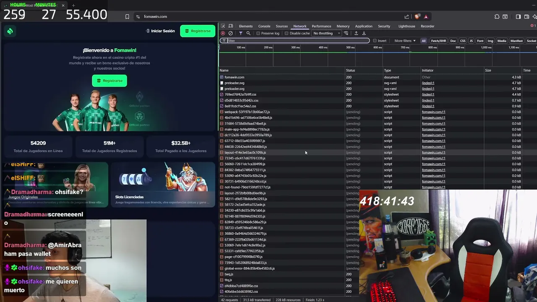
Task: Open site settings icon left of fomawin.com
Action: point(138,17)
